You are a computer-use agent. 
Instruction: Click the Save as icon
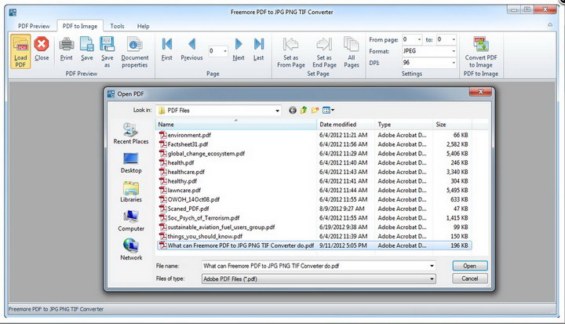pos(107,45)
